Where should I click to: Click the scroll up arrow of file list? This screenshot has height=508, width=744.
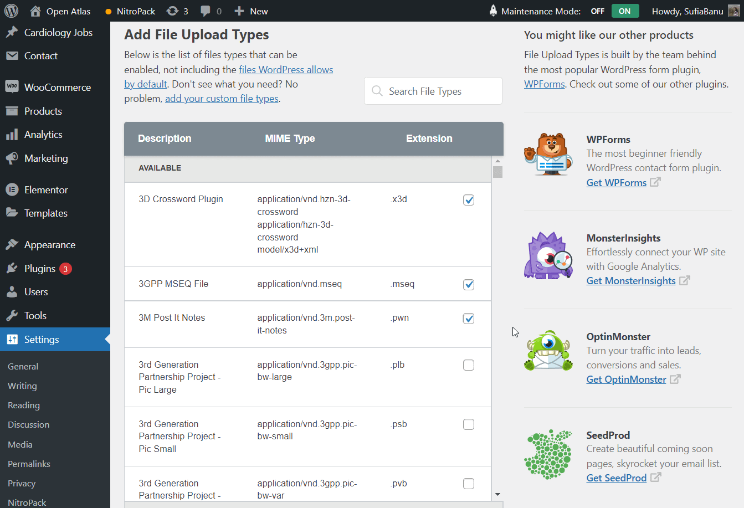click(x=497, y=161)
